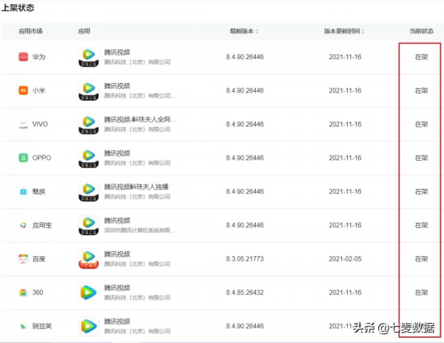Click the 应用 column header
Viewport: 444px width, 343px height.
tap(84, 31)
